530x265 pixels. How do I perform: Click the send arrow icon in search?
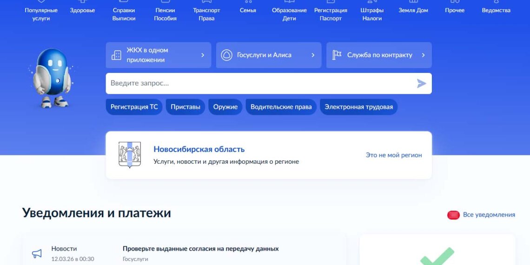coord(422,84)
